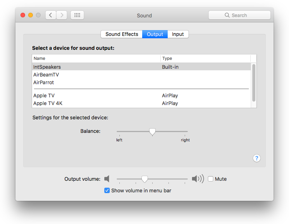
Task: Click the Balance slider thumb
Action: [x=152, y=132]
